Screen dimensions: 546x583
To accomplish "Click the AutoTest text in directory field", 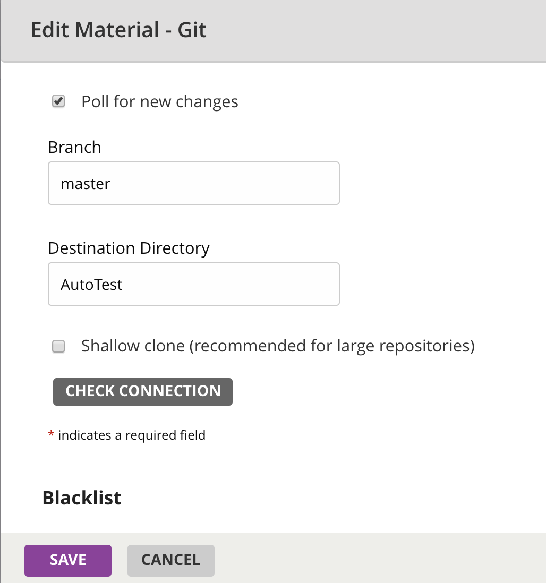I will pyautogui.click(x=91, y=285).
